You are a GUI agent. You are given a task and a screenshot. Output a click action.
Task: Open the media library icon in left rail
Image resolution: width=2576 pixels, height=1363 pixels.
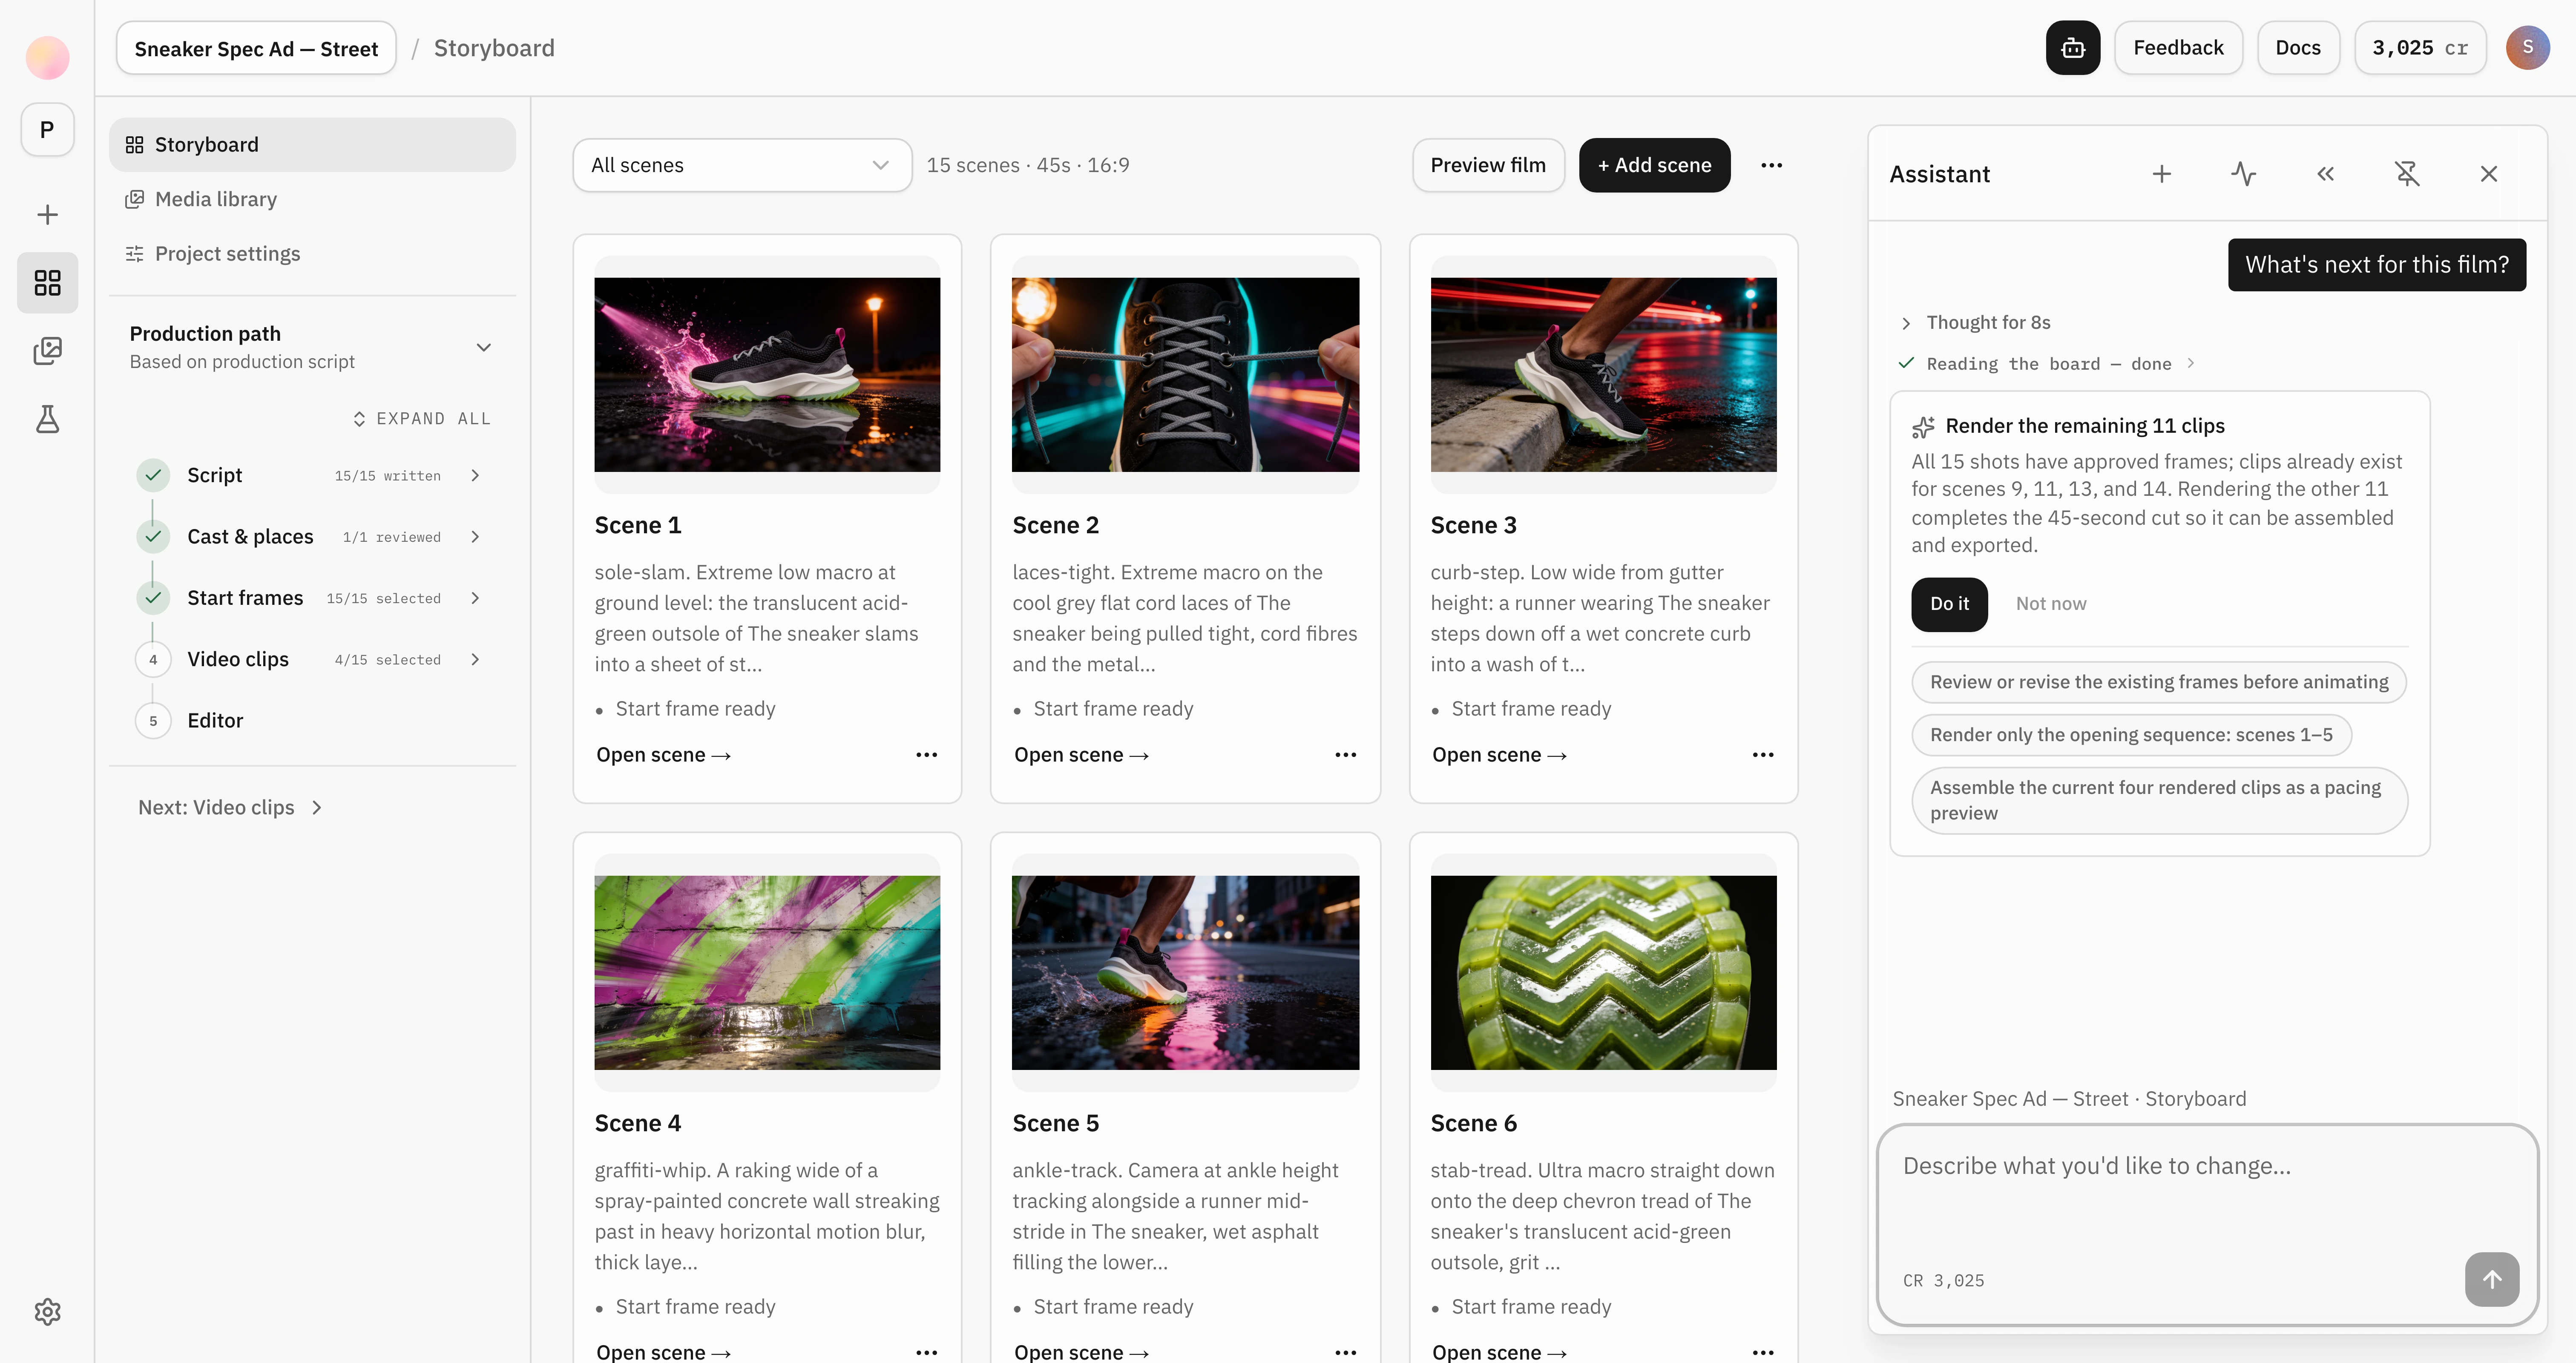click(x=47, y=351)
